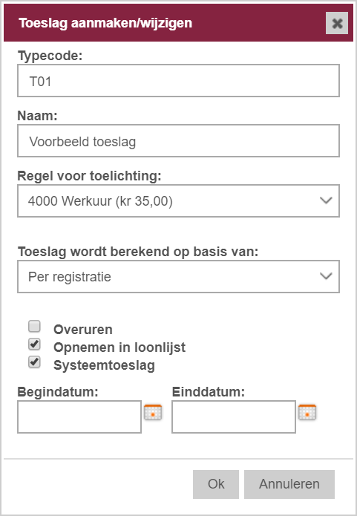Click the Opnemen in loonlijst label text

click(119, 347)
